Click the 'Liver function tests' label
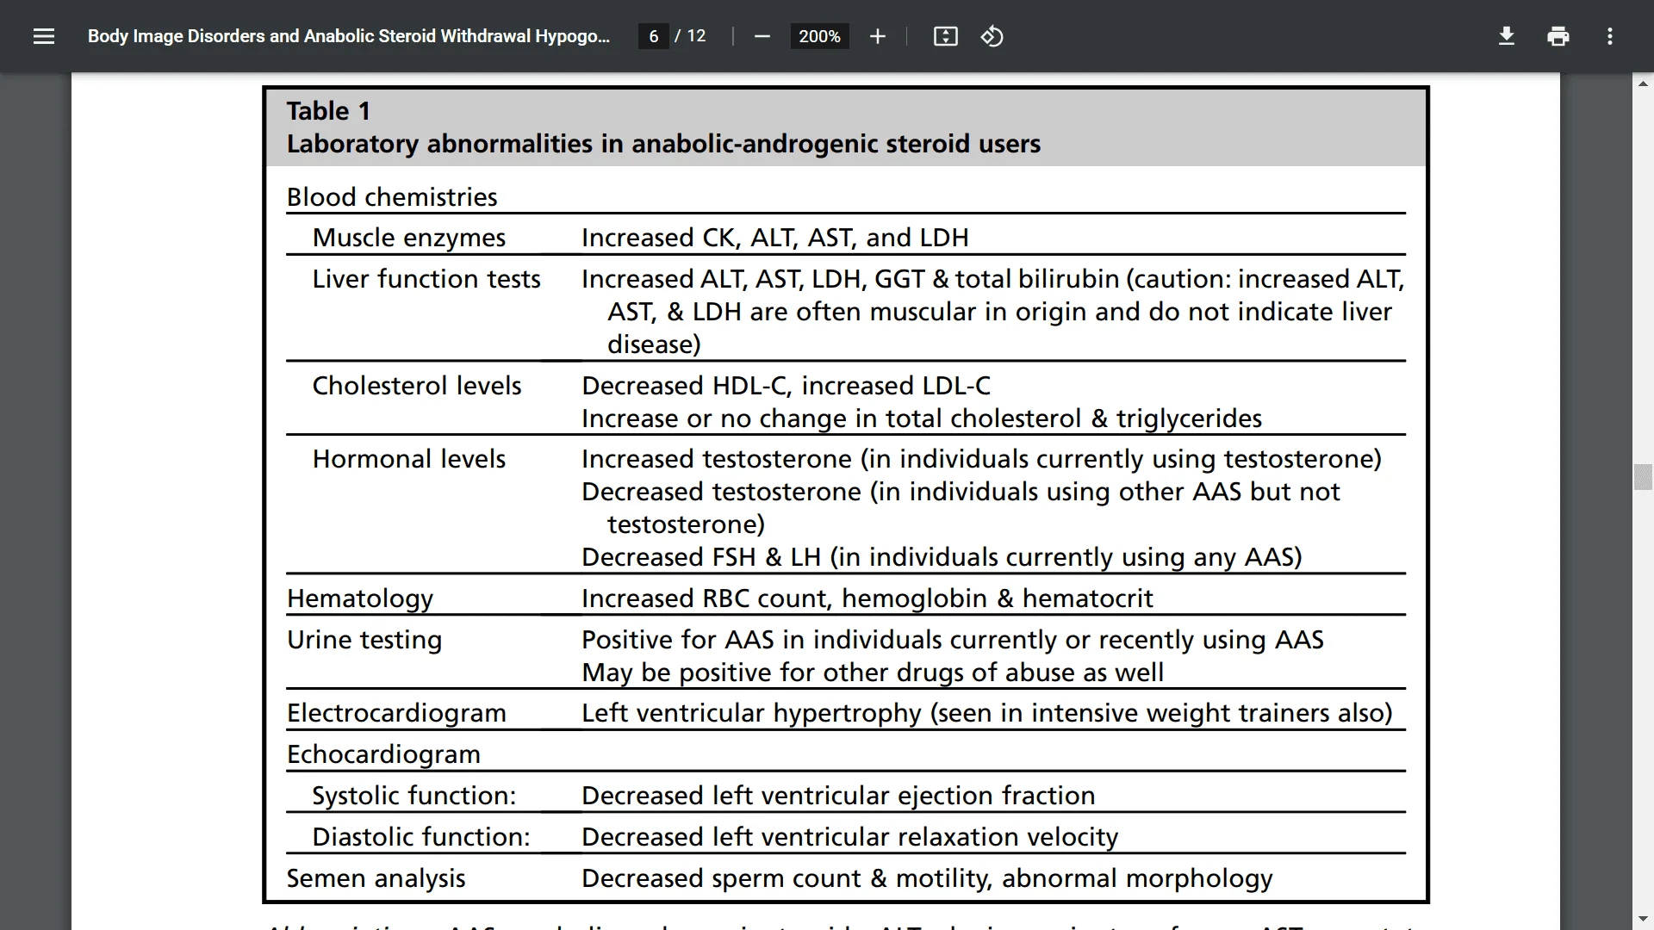The image size is (1654, 930). [426, 279]
